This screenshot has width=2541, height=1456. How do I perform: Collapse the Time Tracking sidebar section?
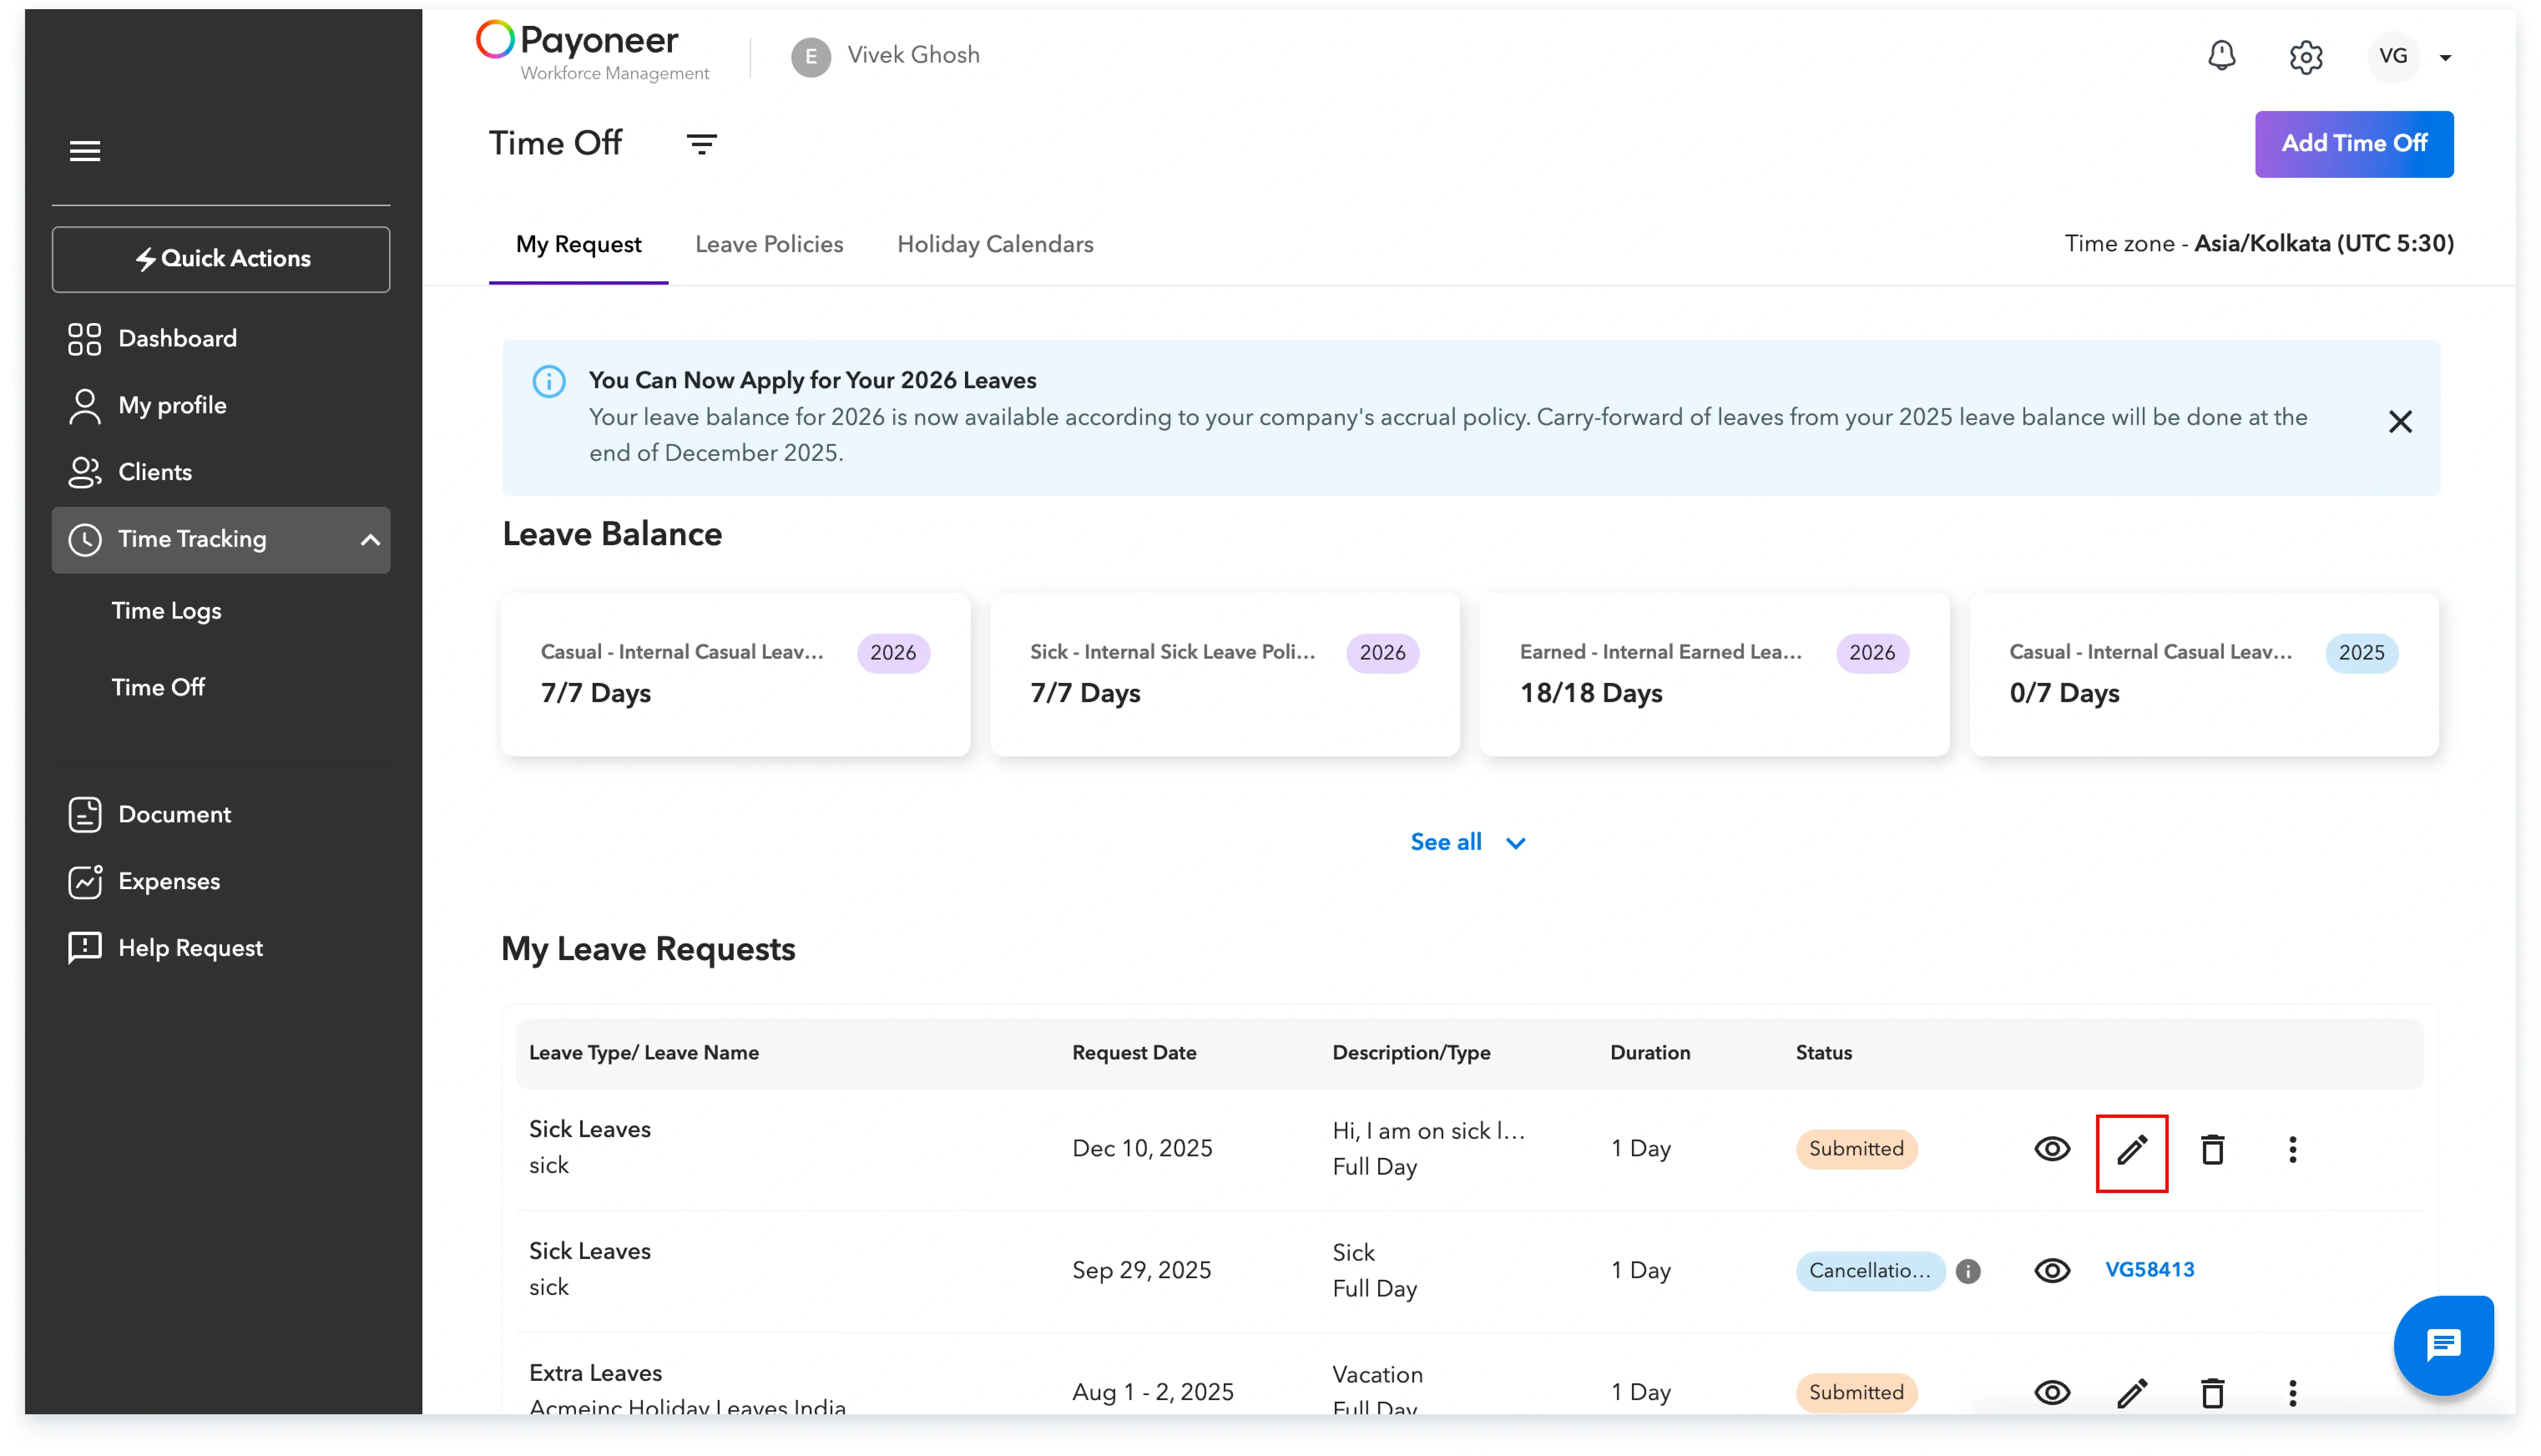[x=370, y=540]
